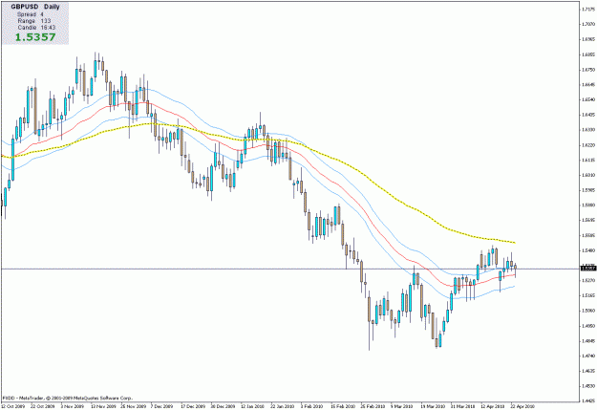
Task: Click the 1.4635 price axis label
Action: pyautogui.click(x=588, y=371)
